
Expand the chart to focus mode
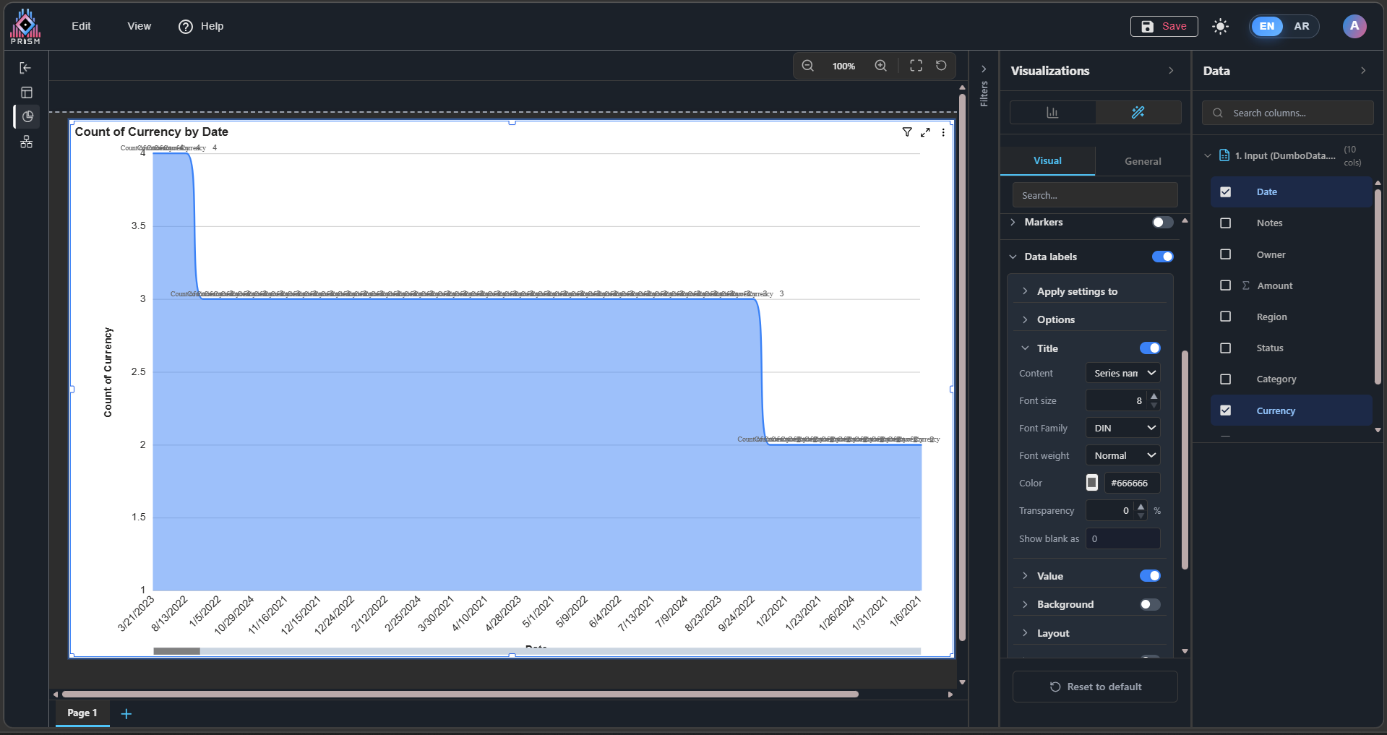[x=925, y=132]
